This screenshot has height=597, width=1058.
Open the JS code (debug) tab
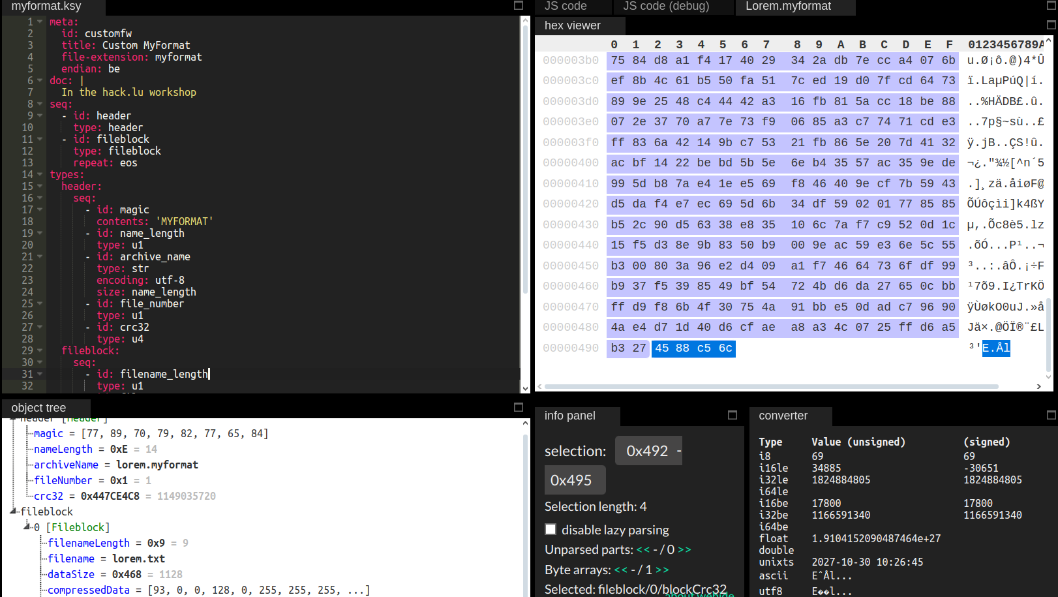point(666,7)
